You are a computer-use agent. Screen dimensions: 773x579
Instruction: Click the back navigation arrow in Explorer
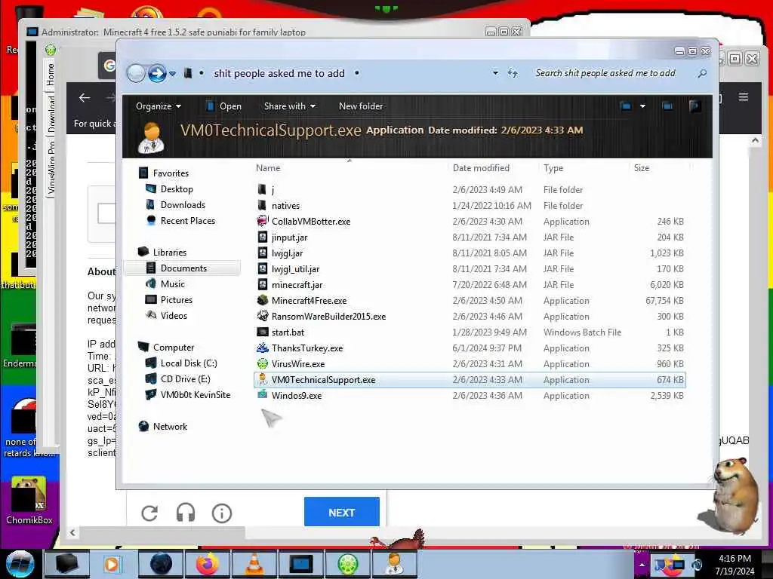pos(136,73)
